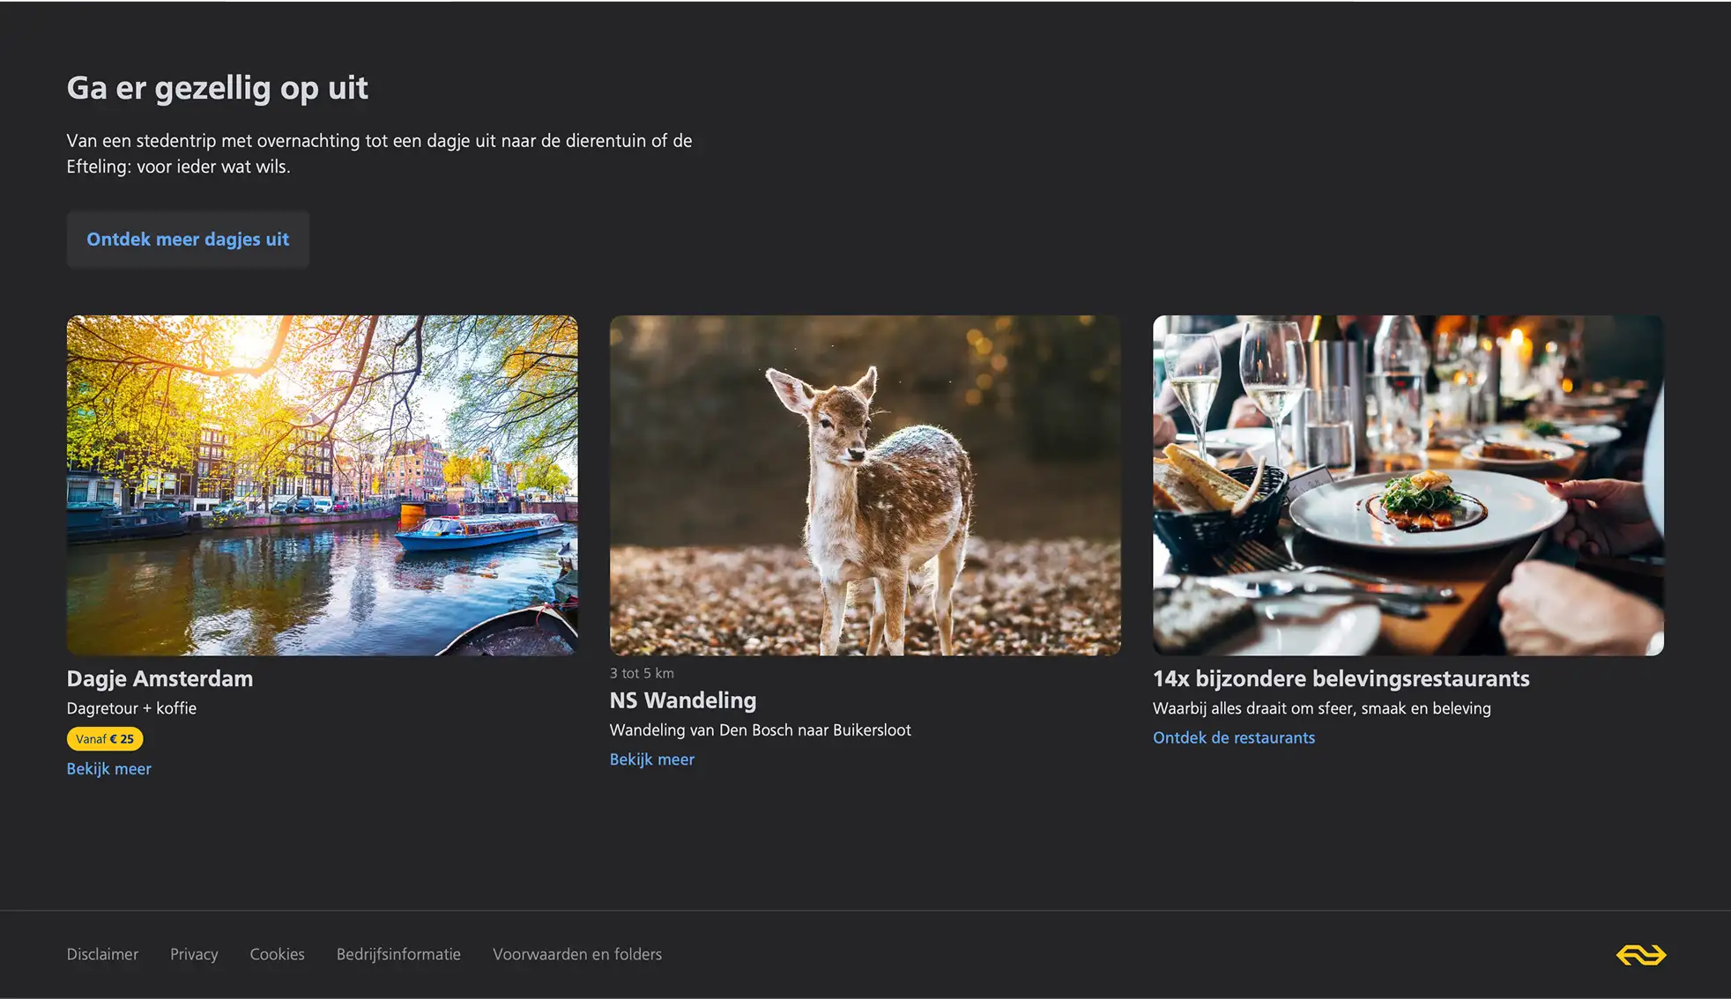Click the 14x bijzondere belevingsrestaurants heading
1731x999 pixels.
pyautogui.click(x=1341, y=678)
